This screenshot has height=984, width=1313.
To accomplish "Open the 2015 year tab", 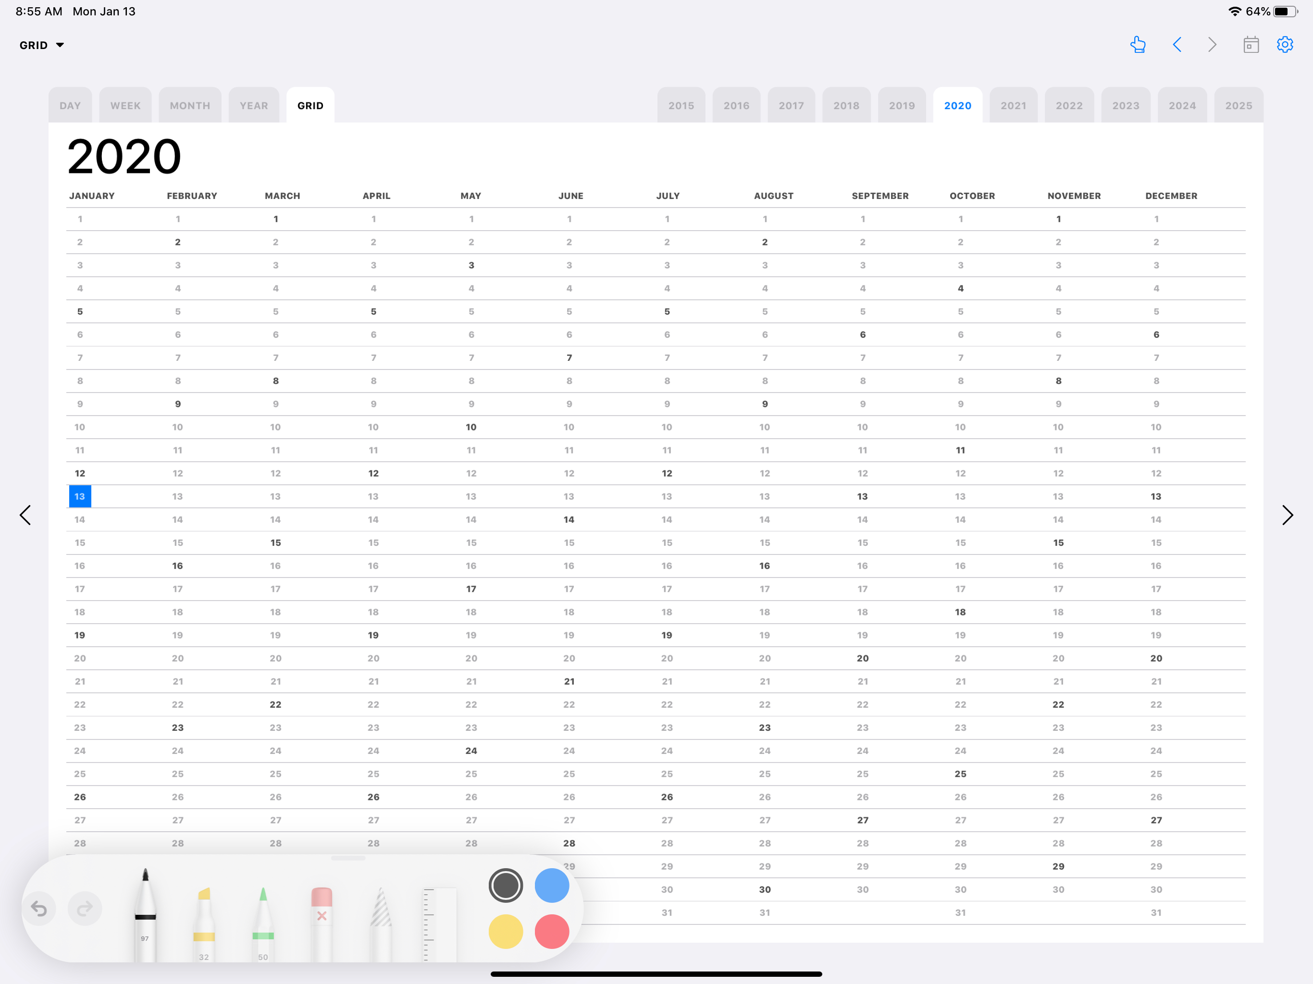I will tap(681, 105).
